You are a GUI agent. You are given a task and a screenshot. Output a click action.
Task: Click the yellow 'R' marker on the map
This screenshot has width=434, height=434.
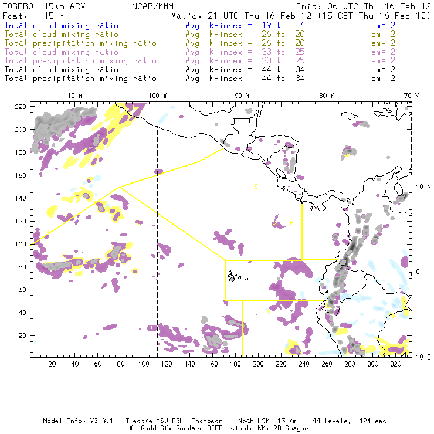[x=291, y=223]
